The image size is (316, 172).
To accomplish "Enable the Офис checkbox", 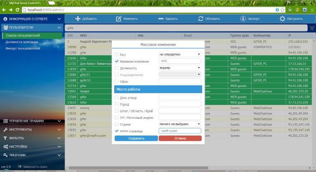I will coord(116,81).
